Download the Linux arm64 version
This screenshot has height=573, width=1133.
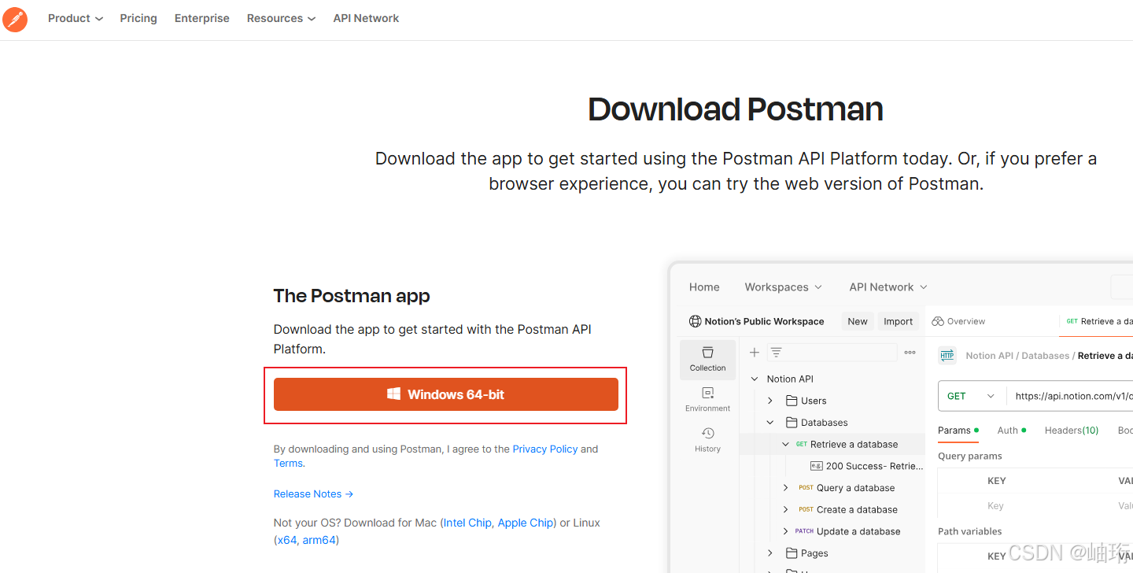coord(319,540)
